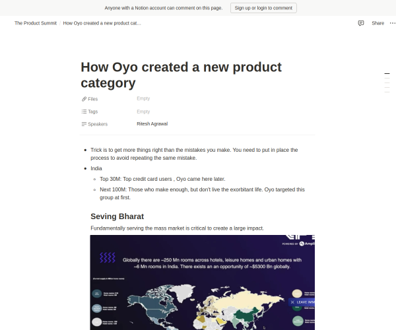This screenshot has width=396, height=330.
Task: Click the Files paperclip property icon
Action: pyautogui.click(x=84, y=99)
